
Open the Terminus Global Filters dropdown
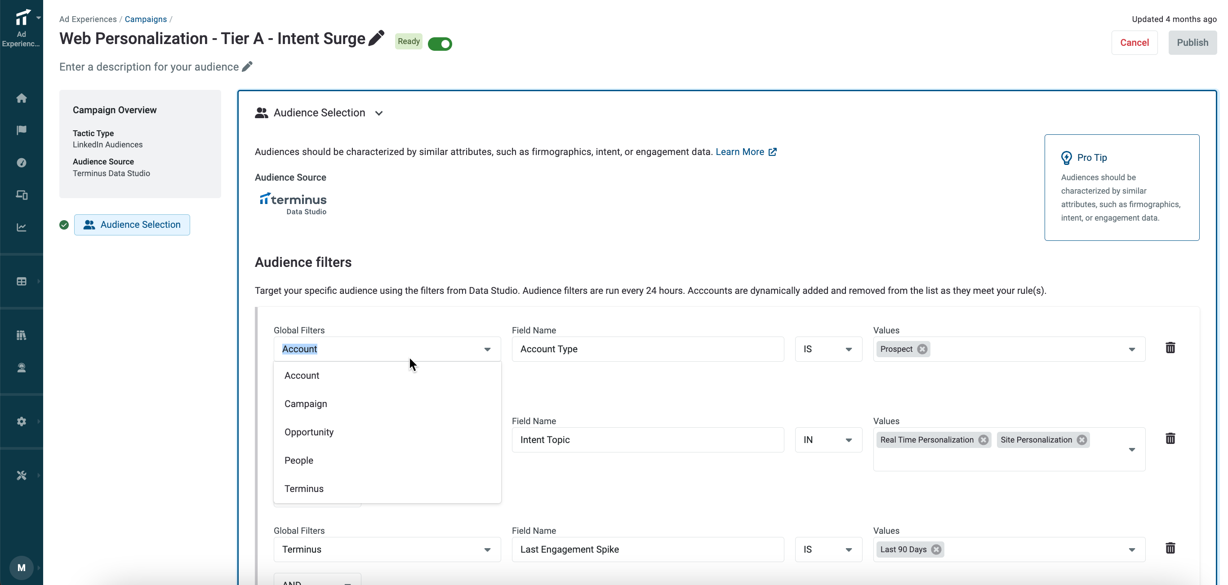point(387,549)
